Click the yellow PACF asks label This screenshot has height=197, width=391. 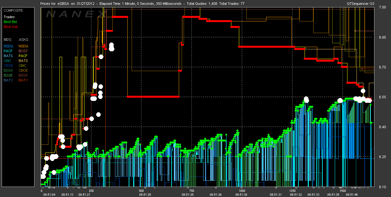coord(23,56)
